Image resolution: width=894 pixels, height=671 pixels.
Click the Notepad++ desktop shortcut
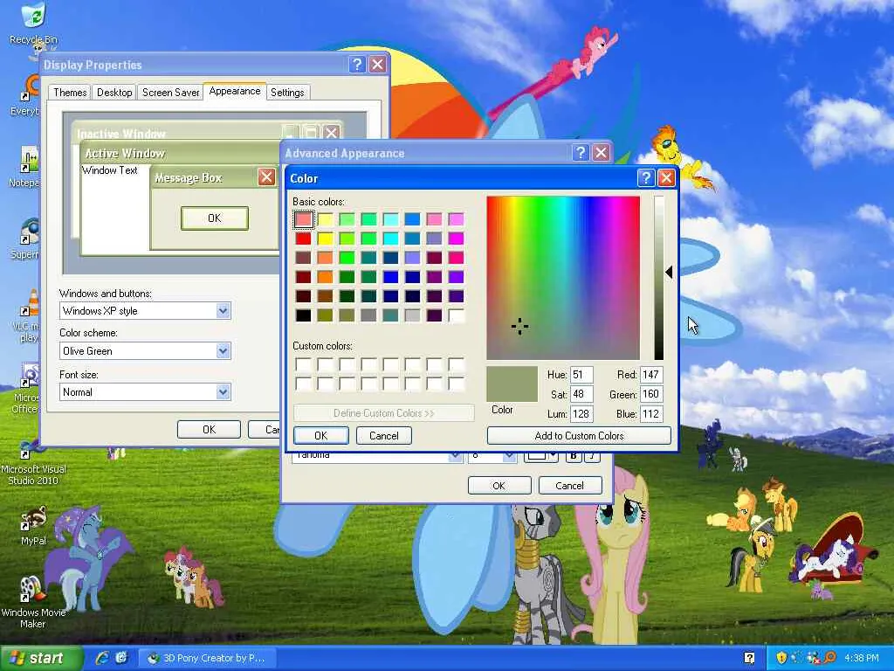click(25, 167)
